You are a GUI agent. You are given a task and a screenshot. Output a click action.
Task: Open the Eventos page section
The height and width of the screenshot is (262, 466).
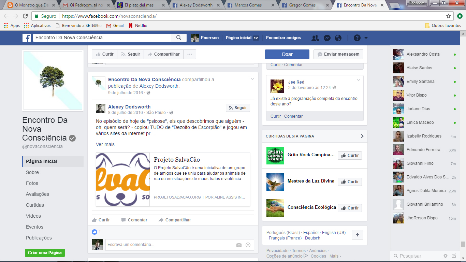[34, 227]
